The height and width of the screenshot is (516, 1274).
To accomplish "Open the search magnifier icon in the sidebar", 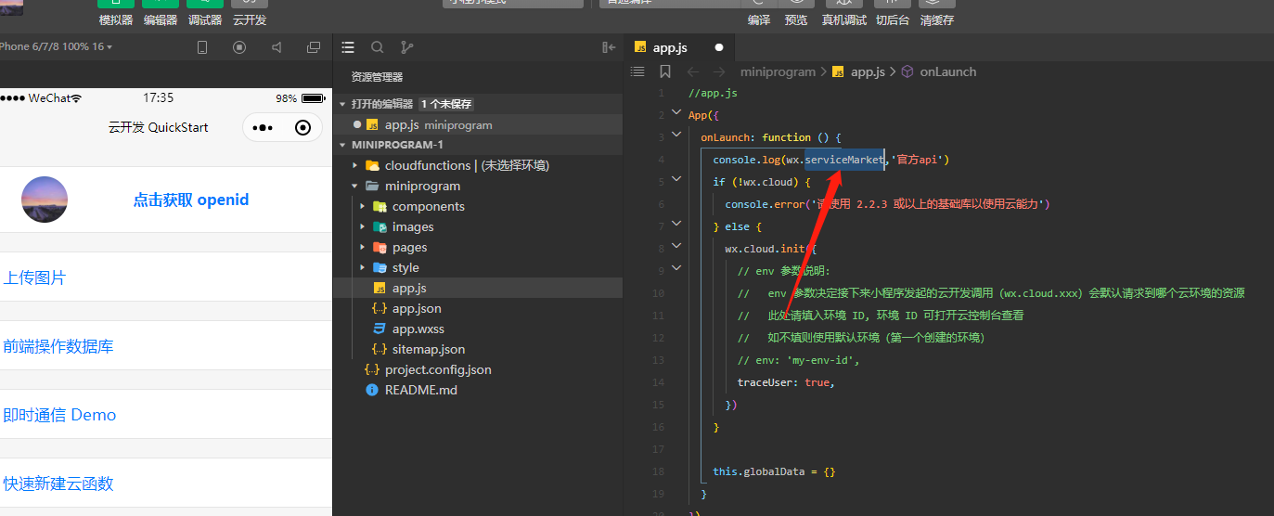I will point(377,47).
